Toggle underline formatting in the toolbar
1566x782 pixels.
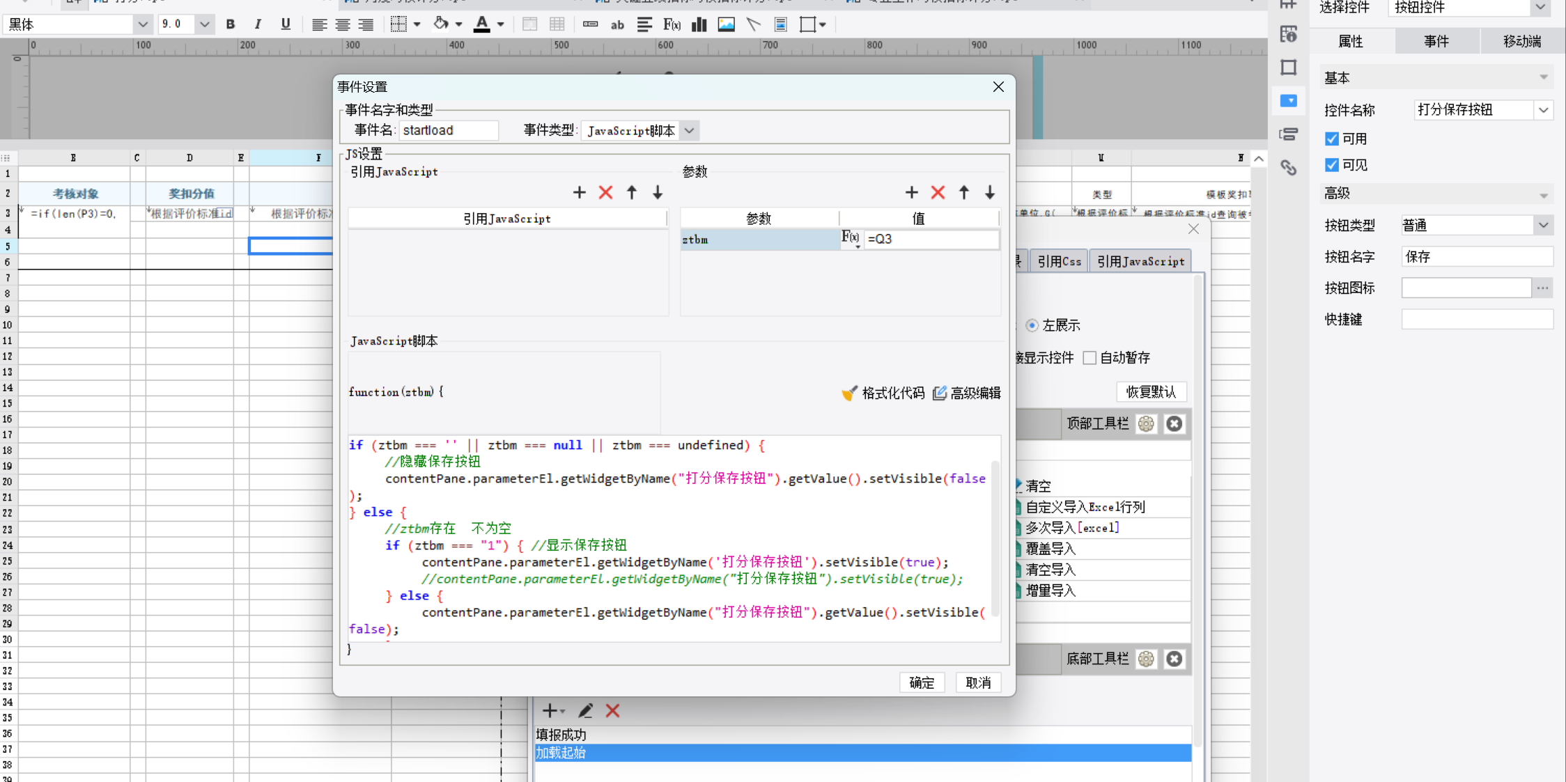coord(286,24)
